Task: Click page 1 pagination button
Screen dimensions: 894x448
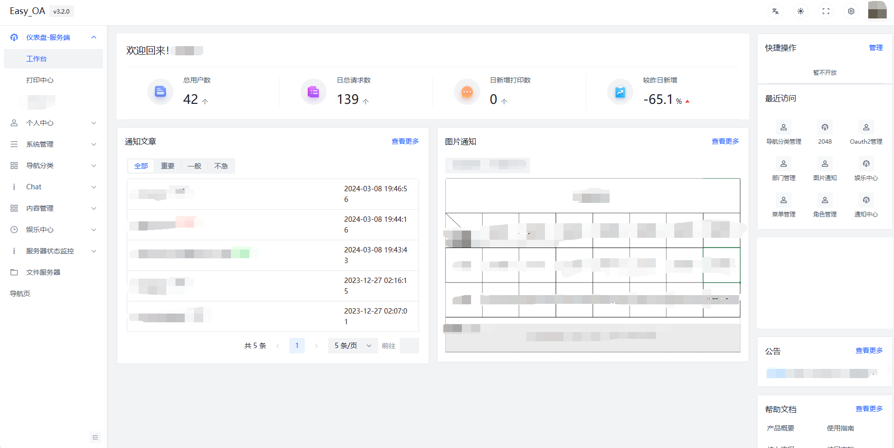Action: (x=297, y=346)
